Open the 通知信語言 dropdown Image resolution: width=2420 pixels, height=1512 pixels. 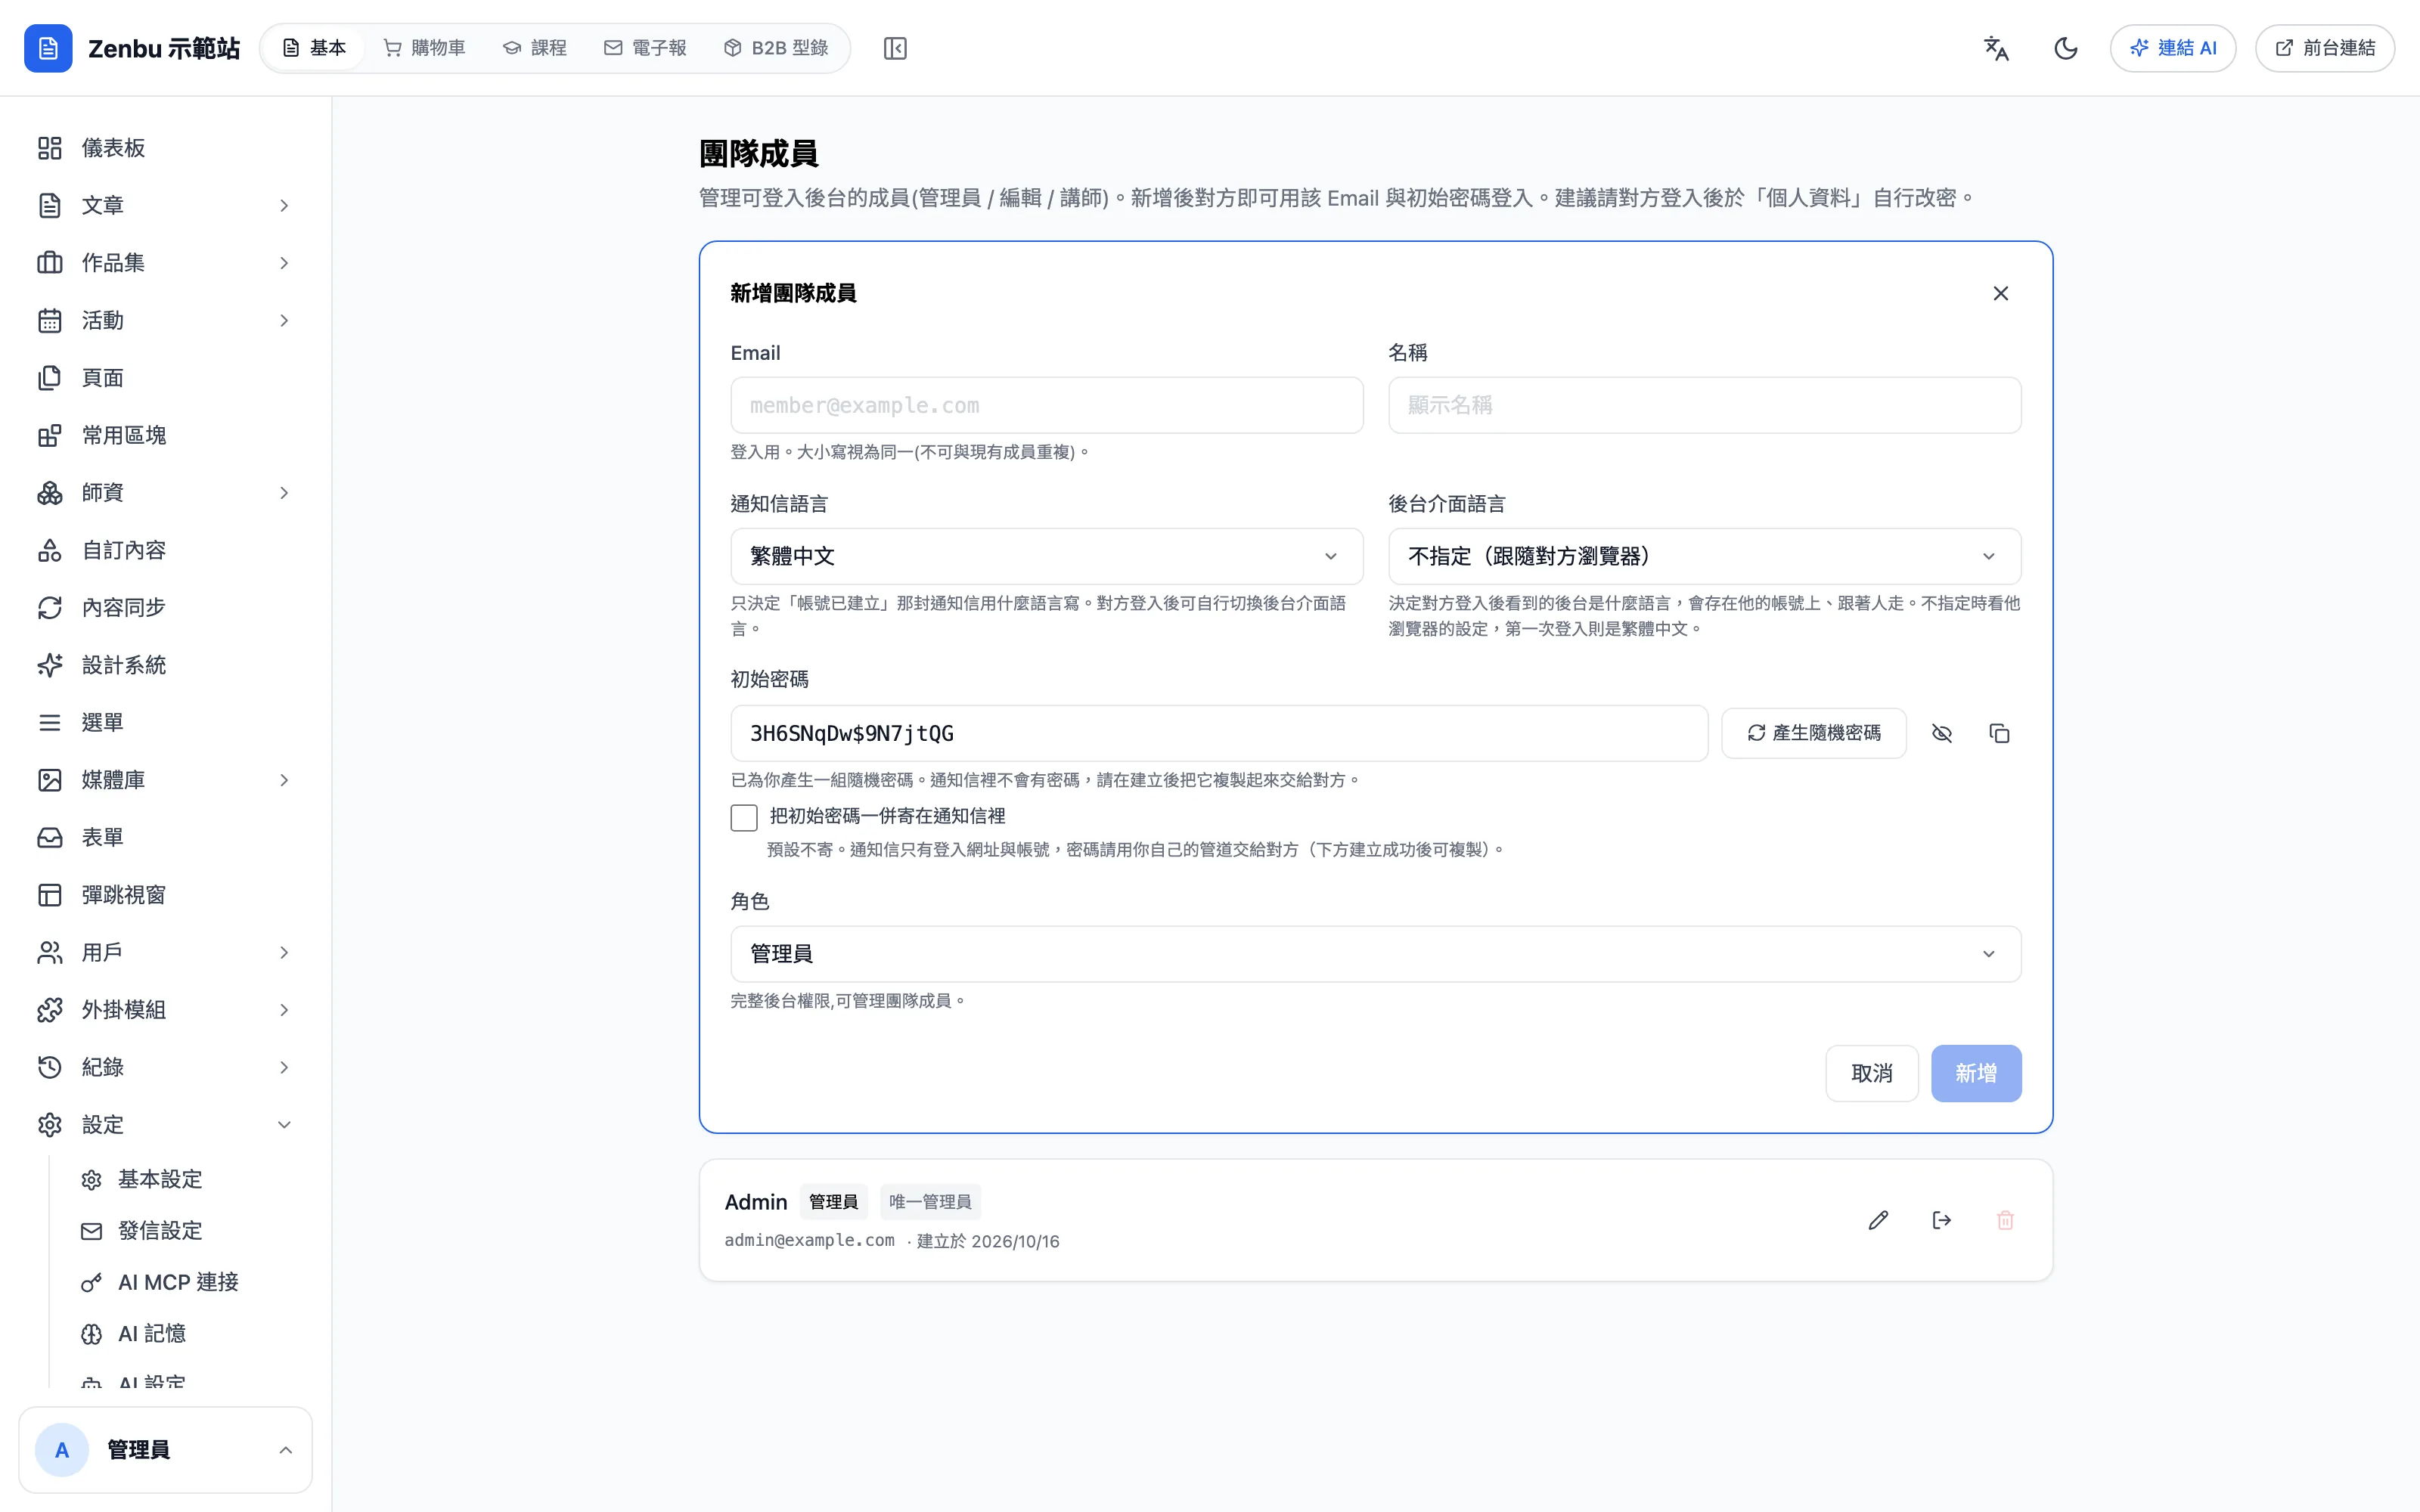tap(1047, 556)
